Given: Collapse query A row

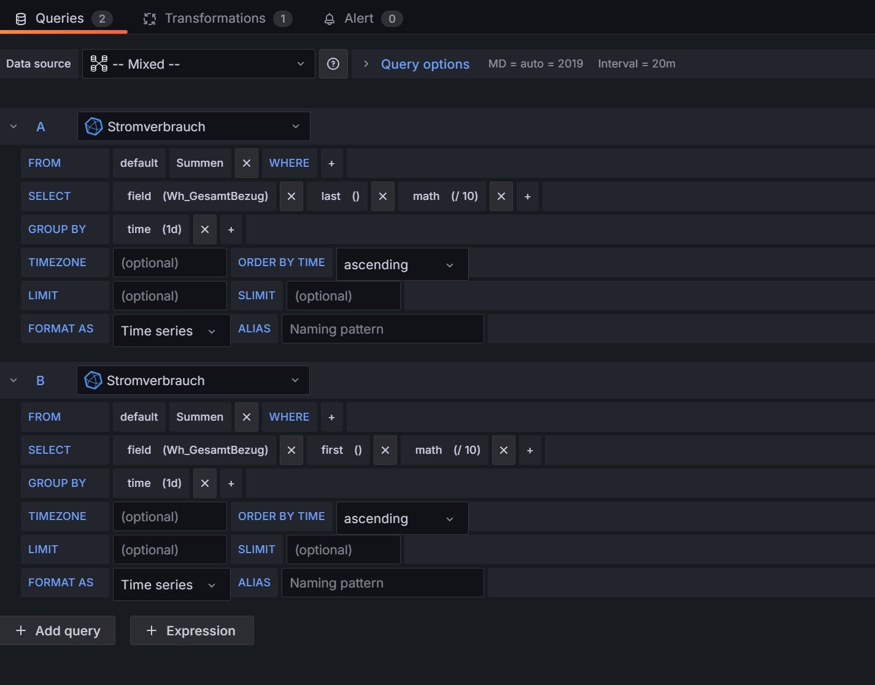Looking at the screenshot, I should coord(13,126).
